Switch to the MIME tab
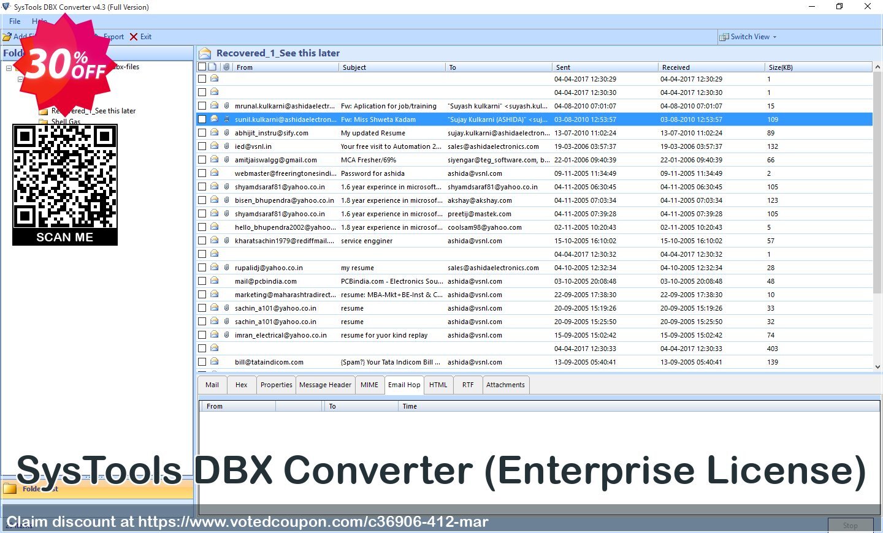The width and height of the screenshot is (883, 533). [370, 385]
